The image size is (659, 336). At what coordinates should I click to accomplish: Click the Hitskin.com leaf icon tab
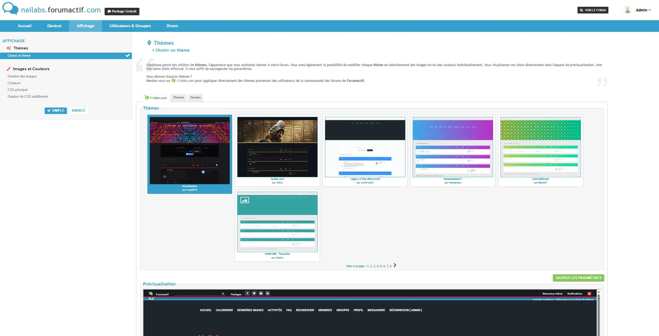(x=156, y=97)
